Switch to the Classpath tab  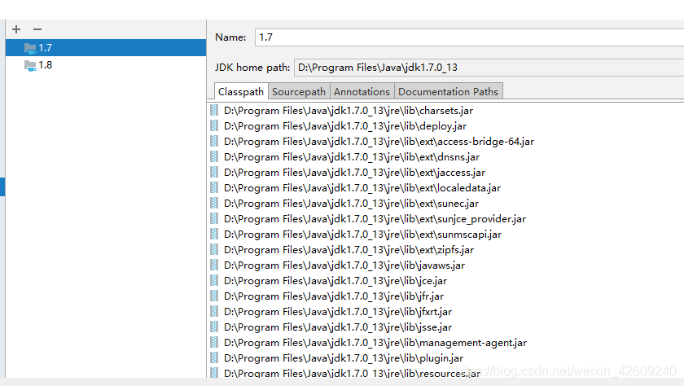(x=241, y=91)
